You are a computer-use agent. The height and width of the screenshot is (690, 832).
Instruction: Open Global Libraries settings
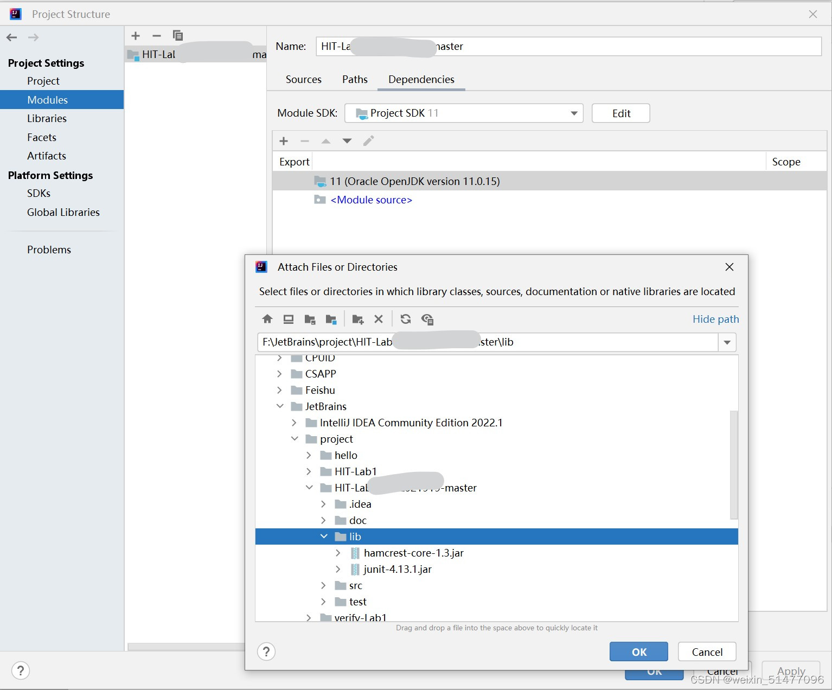(63, 212)
